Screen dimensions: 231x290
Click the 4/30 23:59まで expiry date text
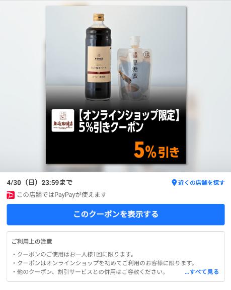pos(40,183)
